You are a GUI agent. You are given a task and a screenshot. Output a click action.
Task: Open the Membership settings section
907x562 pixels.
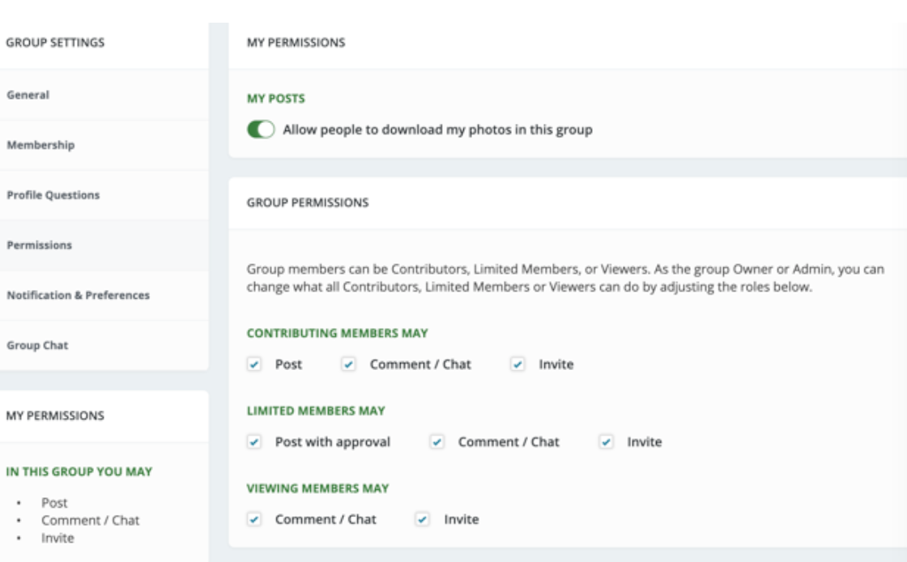click(104, 145)
